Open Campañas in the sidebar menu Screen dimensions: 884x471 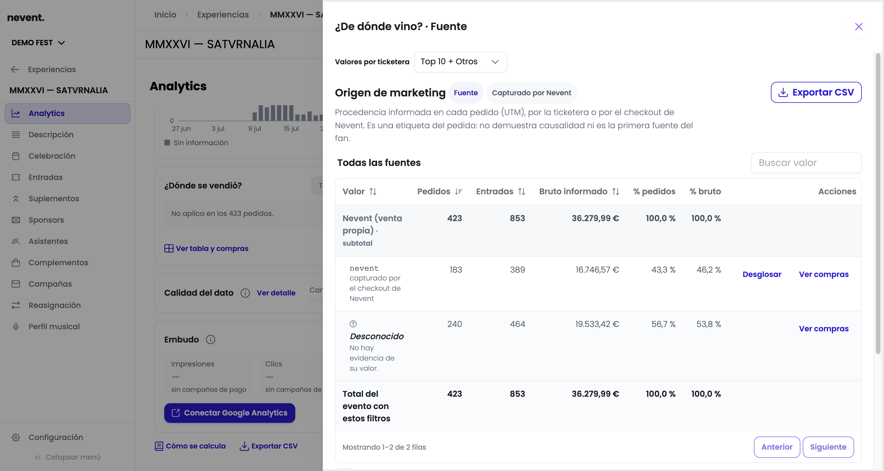[67, 284]
